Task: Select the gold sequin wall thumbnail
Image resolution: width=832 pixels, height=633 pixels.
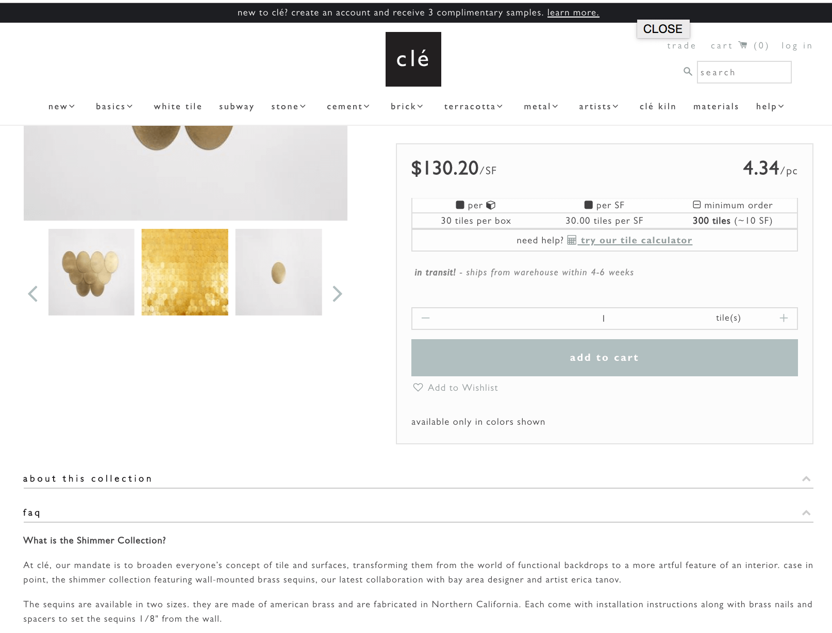Action: (x=185, y=272)
